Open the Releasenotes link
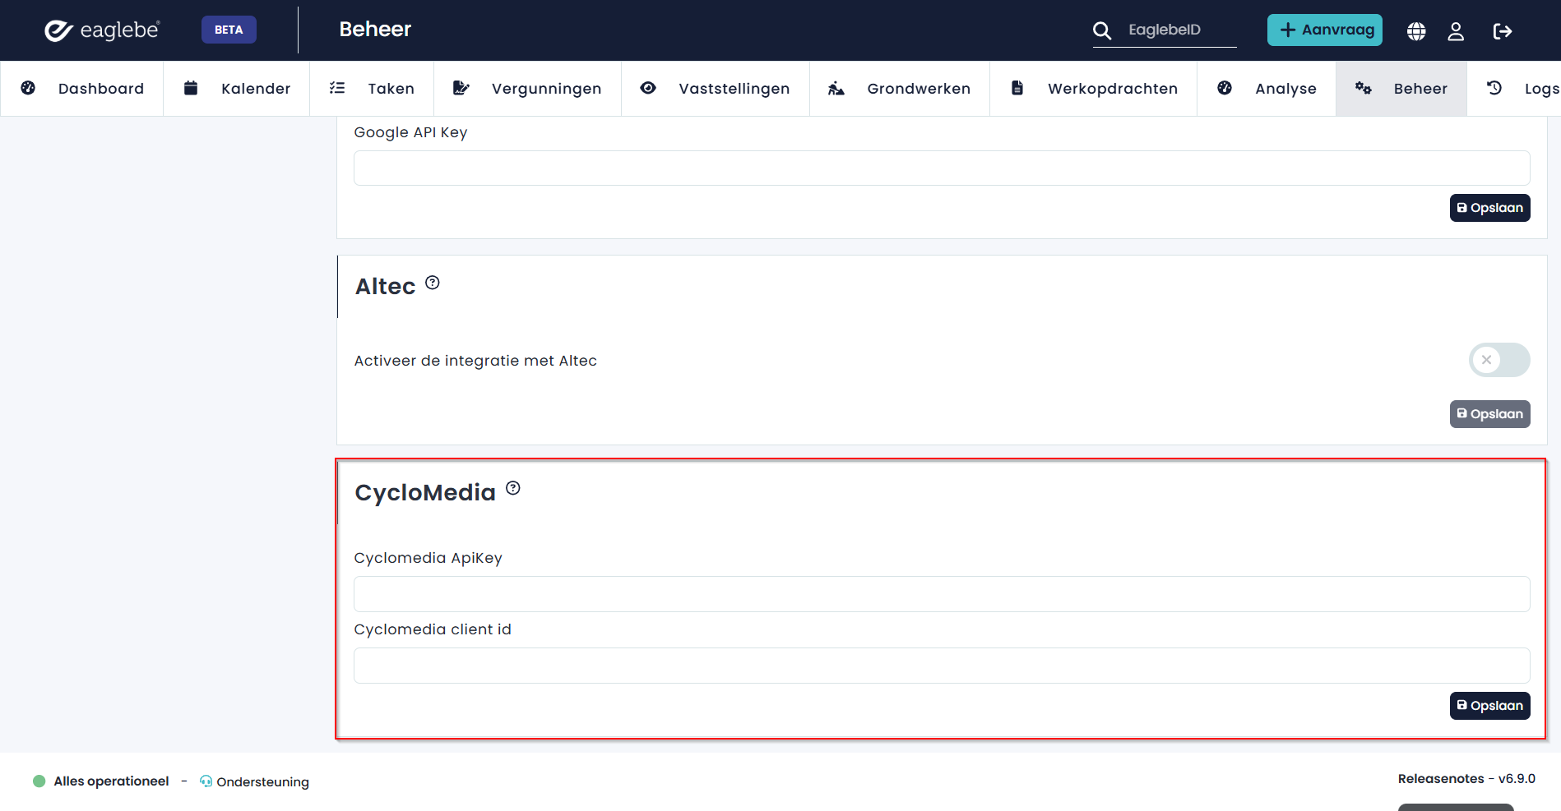This screenshot has height=811, width=1561. (1441, 779)
